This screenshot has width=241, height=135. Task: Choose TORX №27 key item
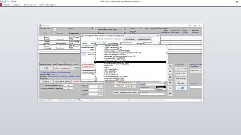[130, 78]
